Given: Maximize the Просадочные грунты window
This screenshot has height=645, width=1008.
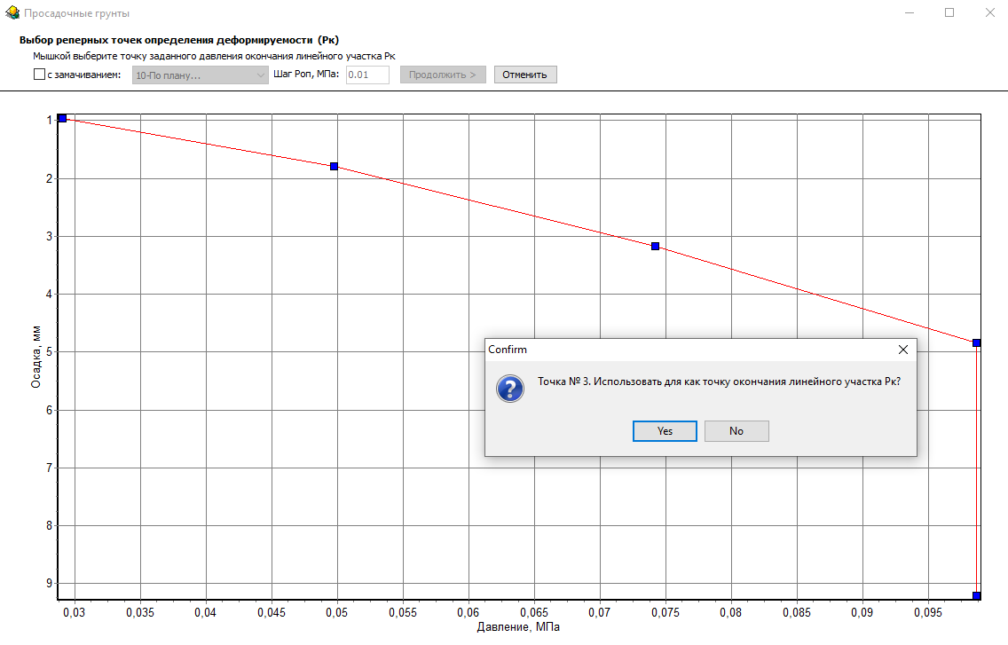Looking at the screenshot, I should coord(949,13).
